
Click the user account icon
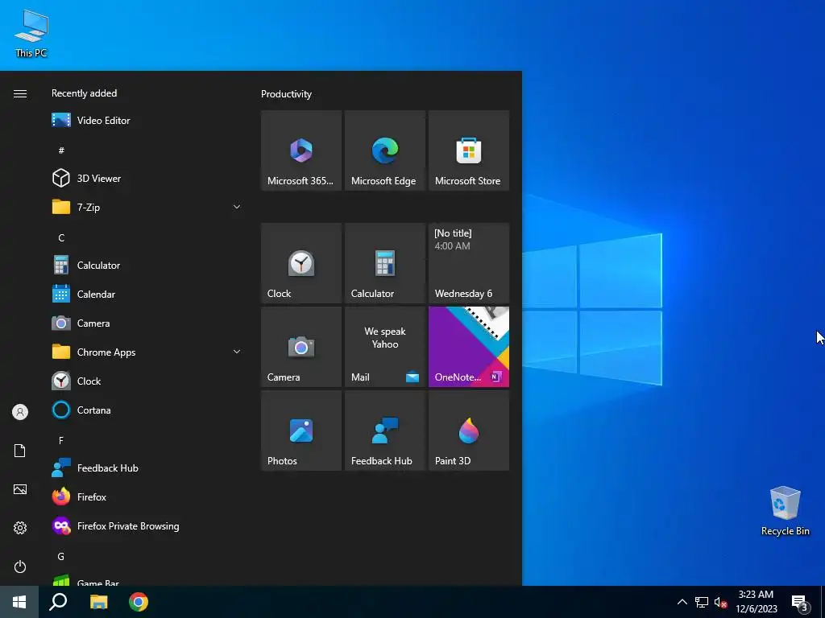click(20, 412)
